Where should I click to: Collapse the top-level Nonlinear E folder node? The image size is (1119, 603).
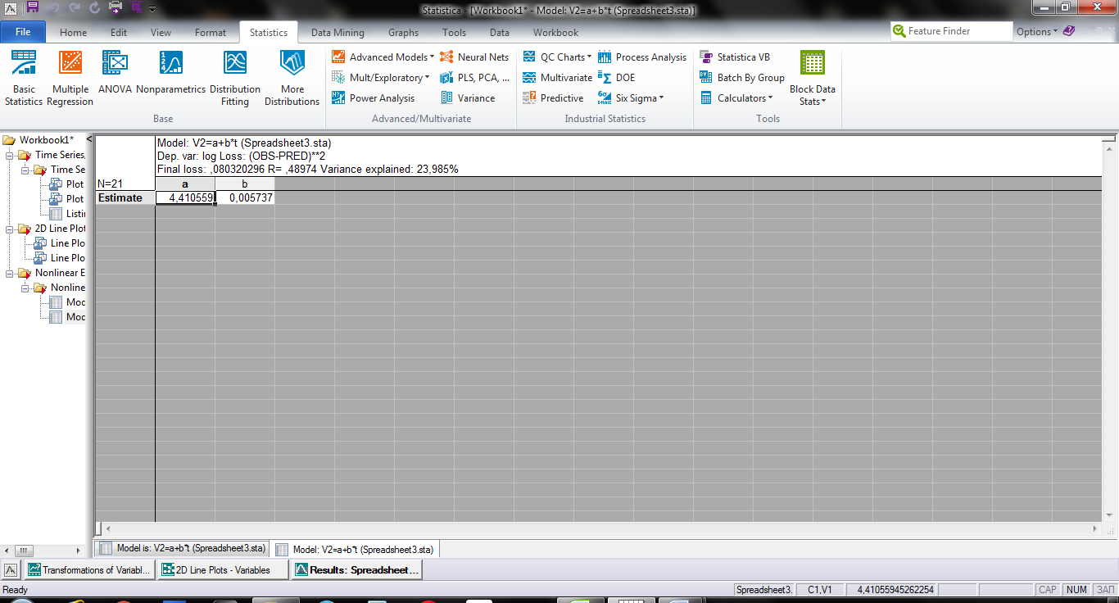[x=10, y=273]
